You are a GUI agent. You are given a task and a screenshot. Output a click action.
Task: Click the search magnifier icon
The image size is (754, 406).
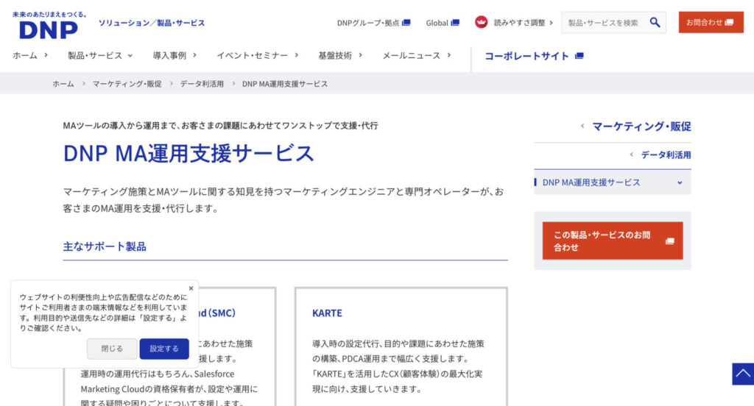(655, 23)
